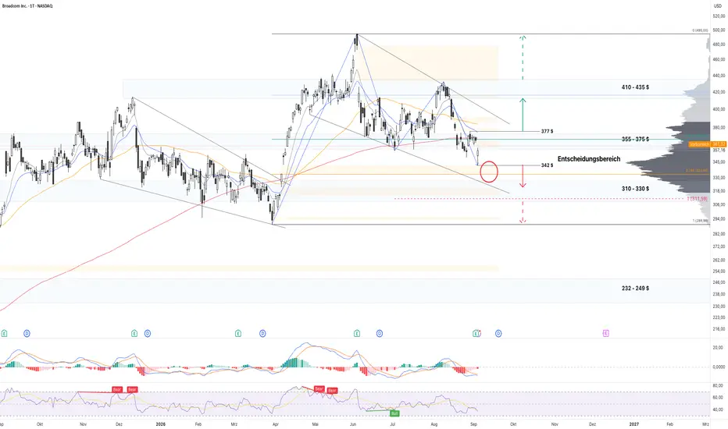Select the 310 - 330 $ support zone label

point(635,189)
